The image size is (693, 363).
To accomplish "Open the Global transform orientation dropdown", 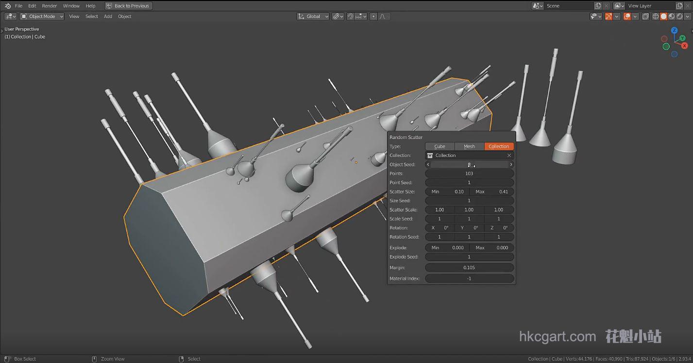I will [313, 16].
